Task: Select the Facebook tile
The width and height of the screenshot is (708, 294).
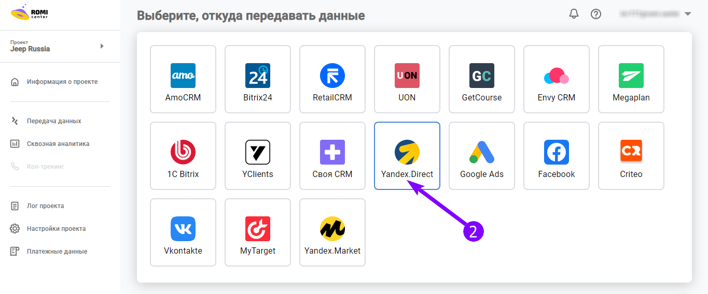Action: coord(557,156)
